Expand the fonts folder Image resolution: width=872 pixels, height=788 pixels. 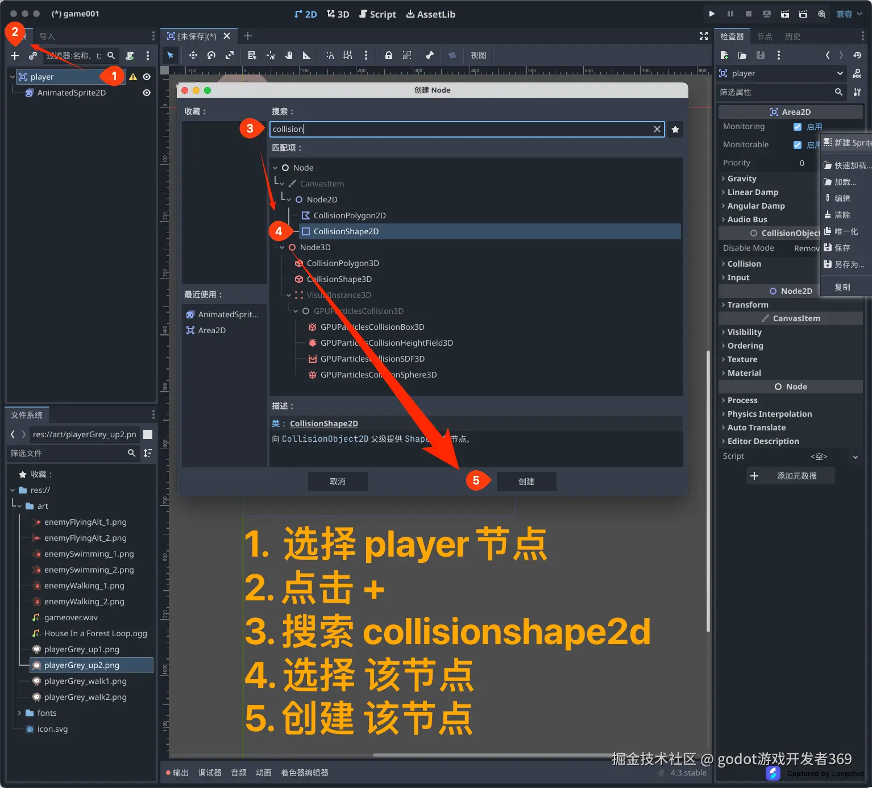[19, 713]
